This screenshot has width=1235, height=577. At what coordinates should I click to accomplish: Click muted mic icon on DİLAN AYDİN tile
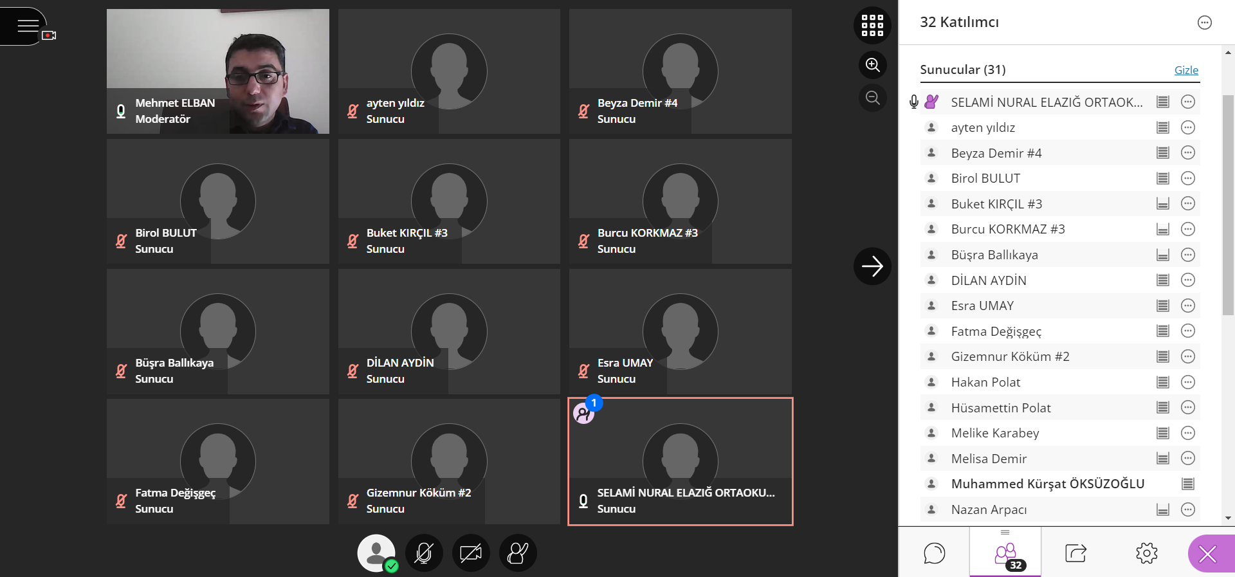coord(352,371)
